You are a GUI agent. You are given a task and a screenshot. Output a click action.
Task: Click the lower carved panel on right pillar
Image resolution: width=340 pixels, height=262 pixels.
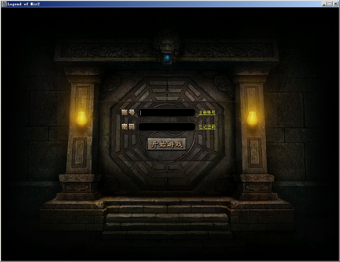254,153
